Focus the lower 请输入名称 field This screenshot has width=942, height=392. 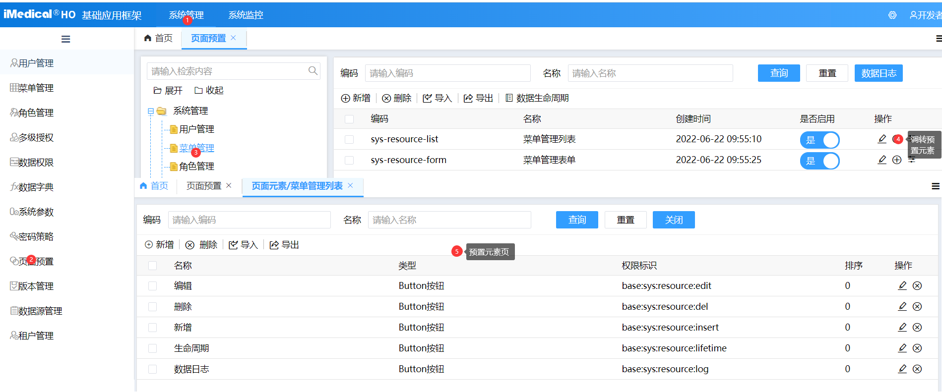click(449, 220)
